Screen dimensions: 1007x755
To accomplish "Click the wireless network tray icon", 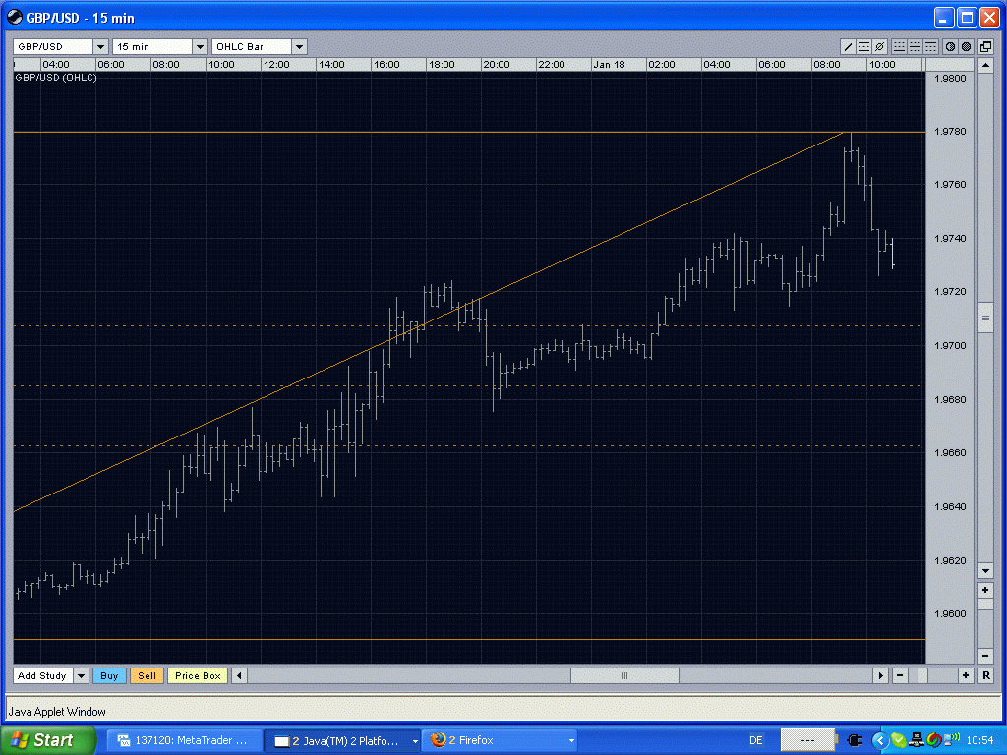I will click(952, 740).
